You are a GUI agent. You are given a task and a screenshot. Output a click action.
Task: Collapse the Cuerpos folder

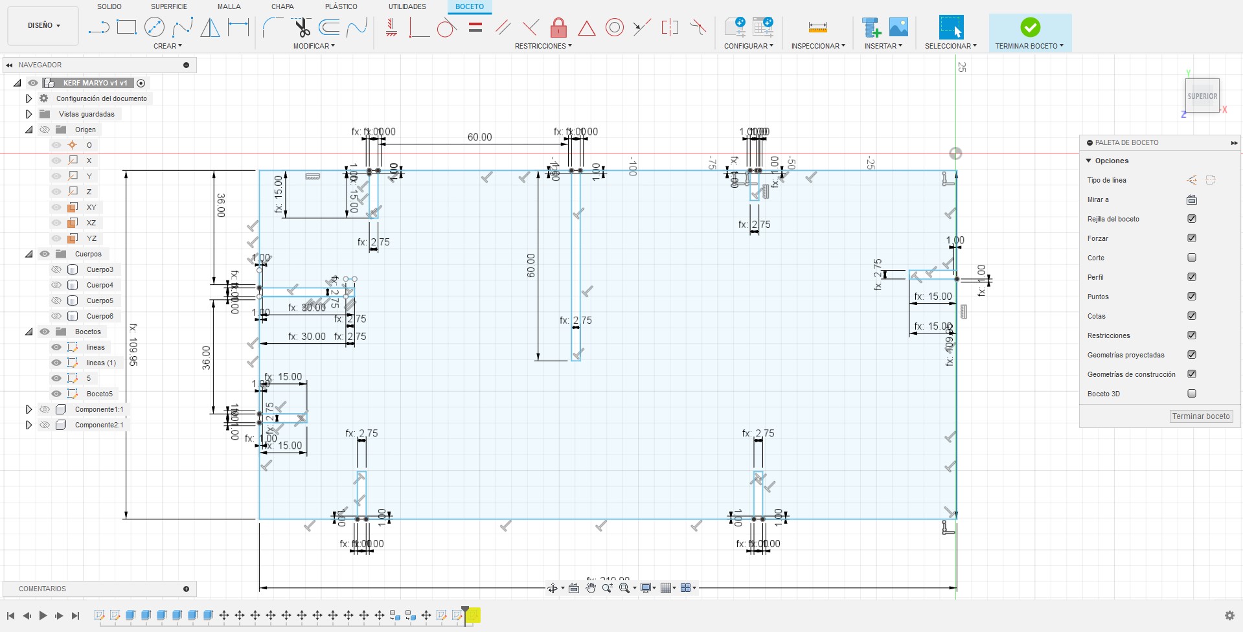click(29, 254)
